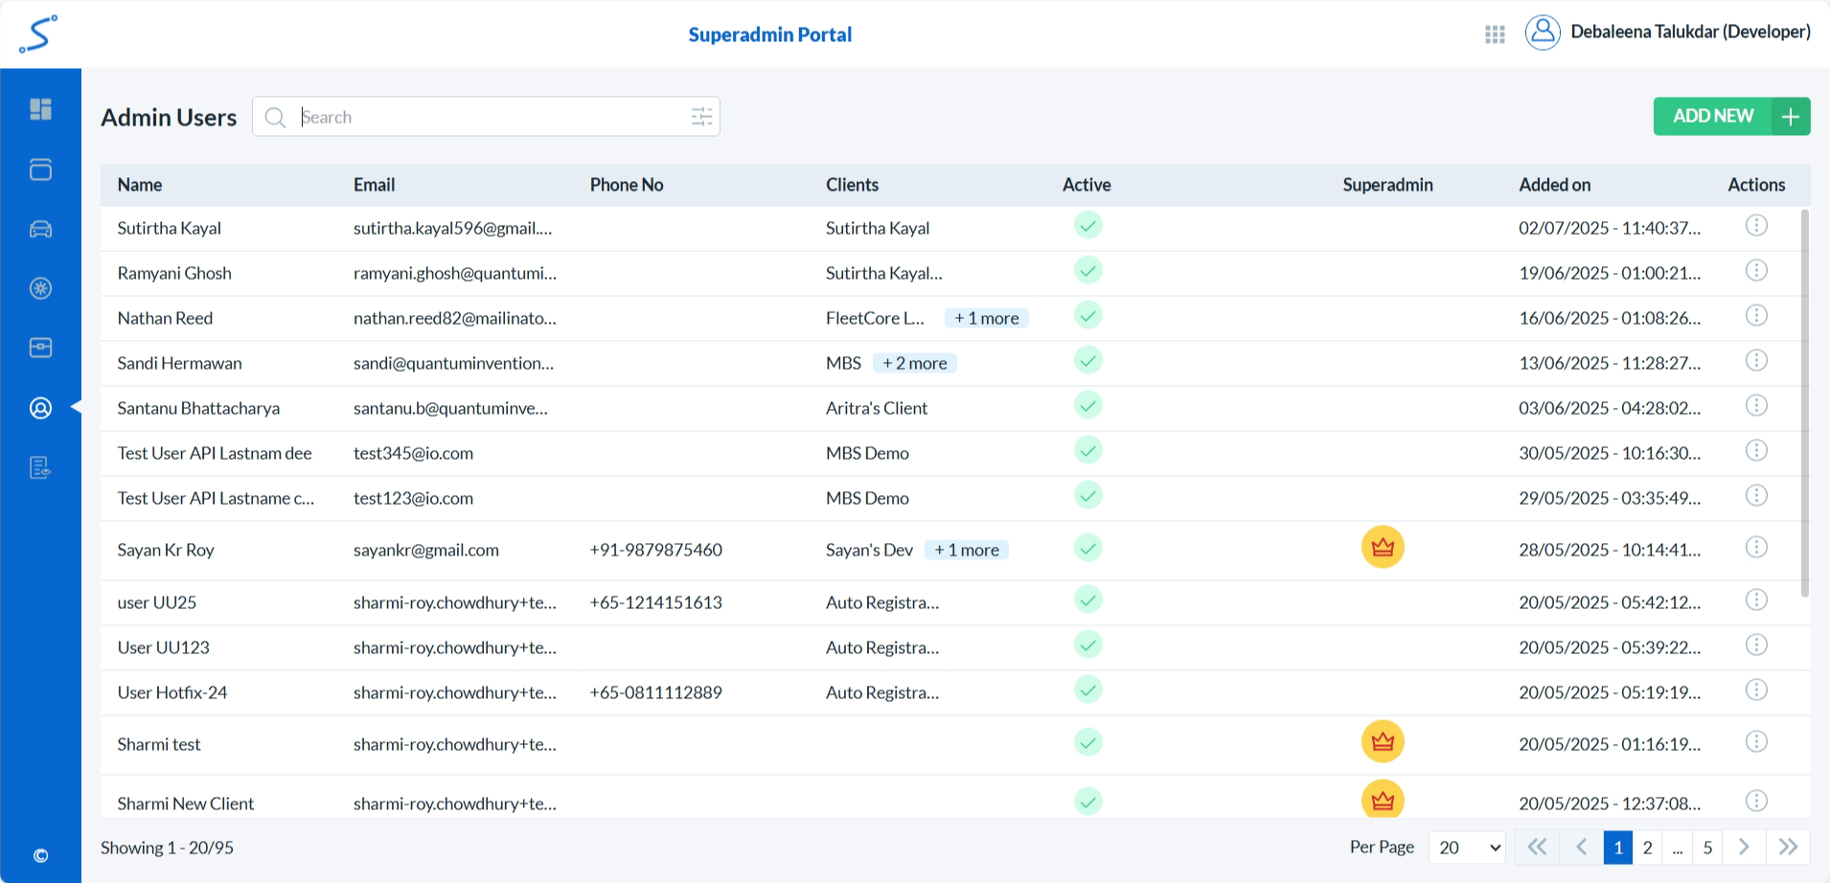Image resolution: width=1830 pixels, height=883 pixels.
Task: Jump to page 5 in pagination
Action: [x=1706, y=848]
